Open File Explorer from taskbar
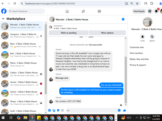This screenshot has height=121, width=162. pyautogui.click(x=26, y=118)
